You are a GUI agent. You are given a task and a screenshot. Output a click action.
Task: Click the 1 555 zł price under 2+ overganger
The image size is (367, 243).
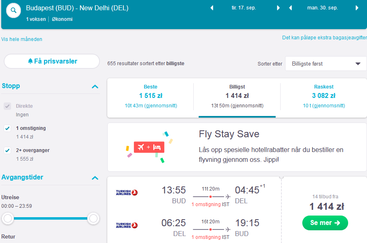25,159
